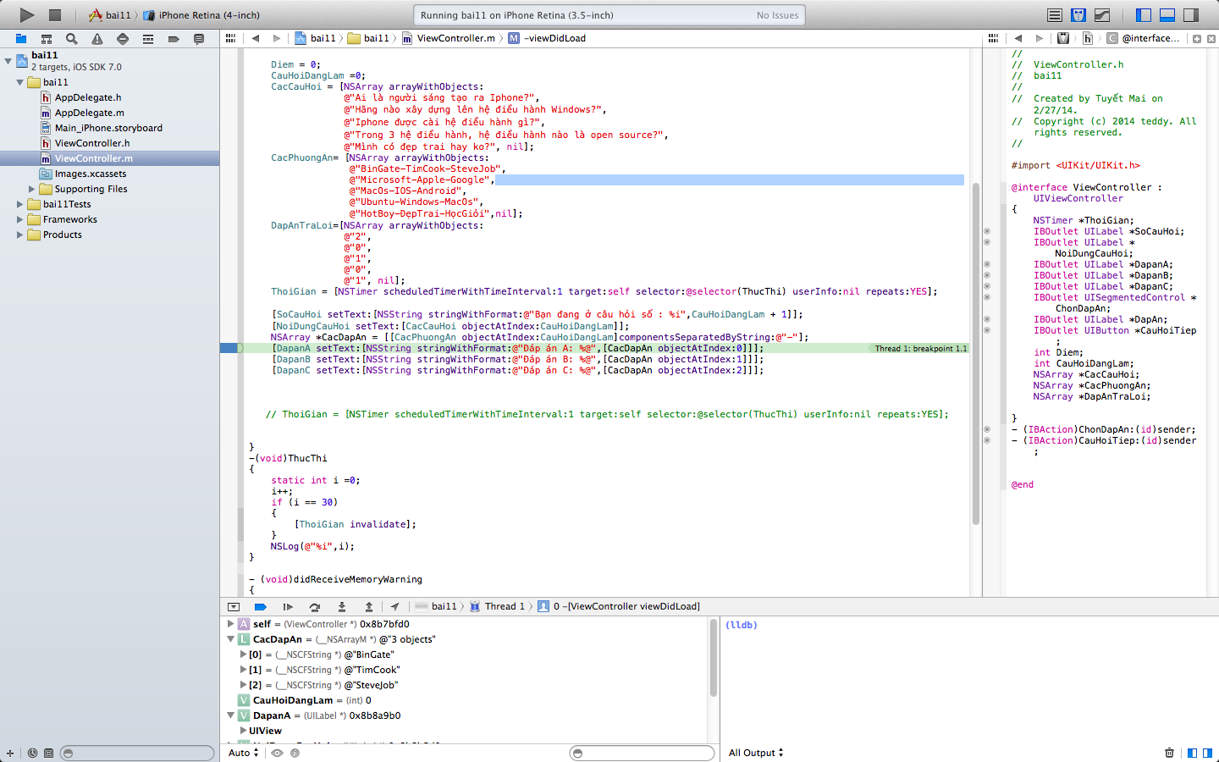Open the Issue navigator warning icon

tap(97, 39)
